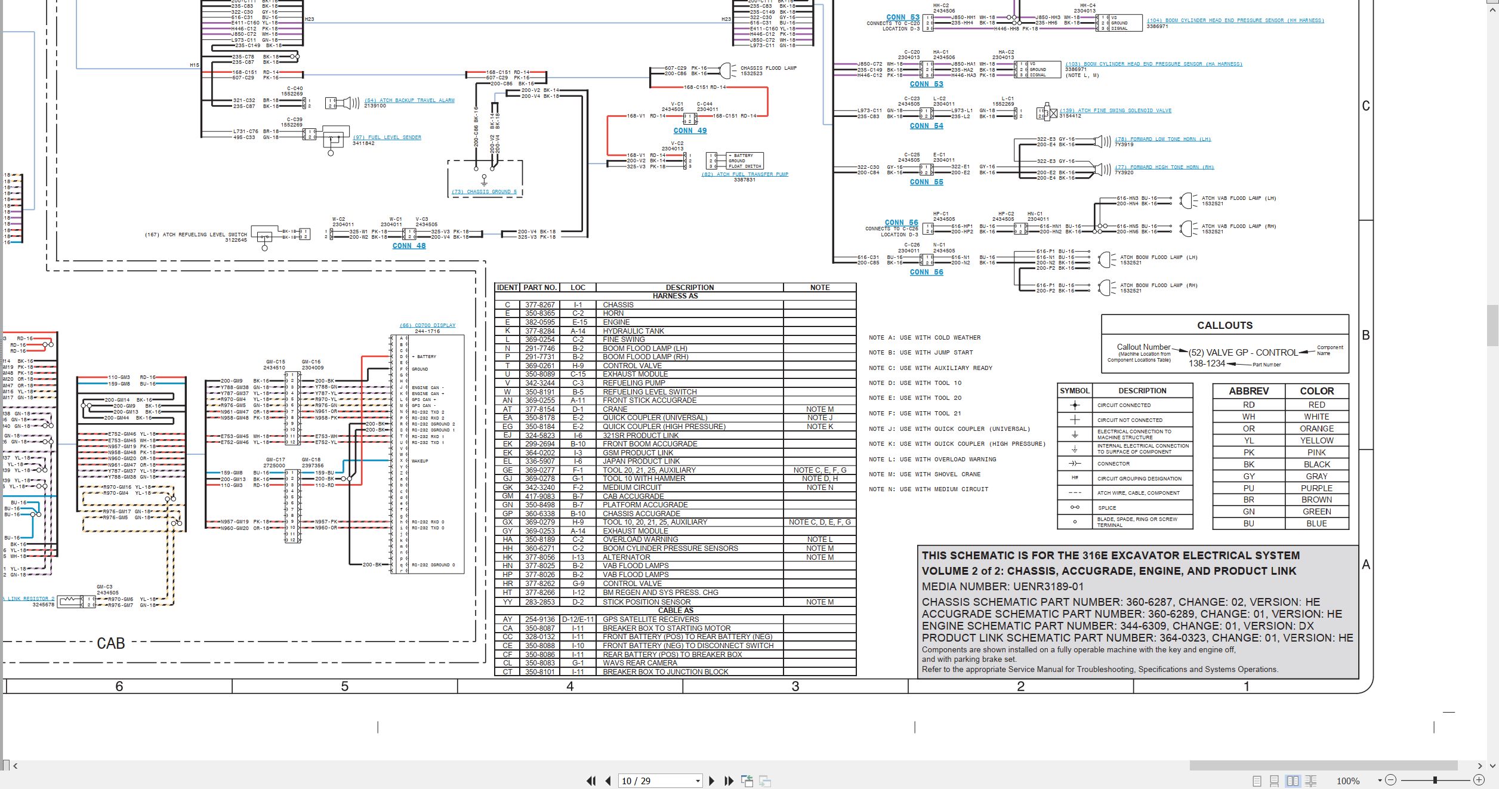This screenshot has height=789, width=1499.
Task: Click MEDIA NUMBER: UENR3189-01 text
Action: pos(1003,587)
